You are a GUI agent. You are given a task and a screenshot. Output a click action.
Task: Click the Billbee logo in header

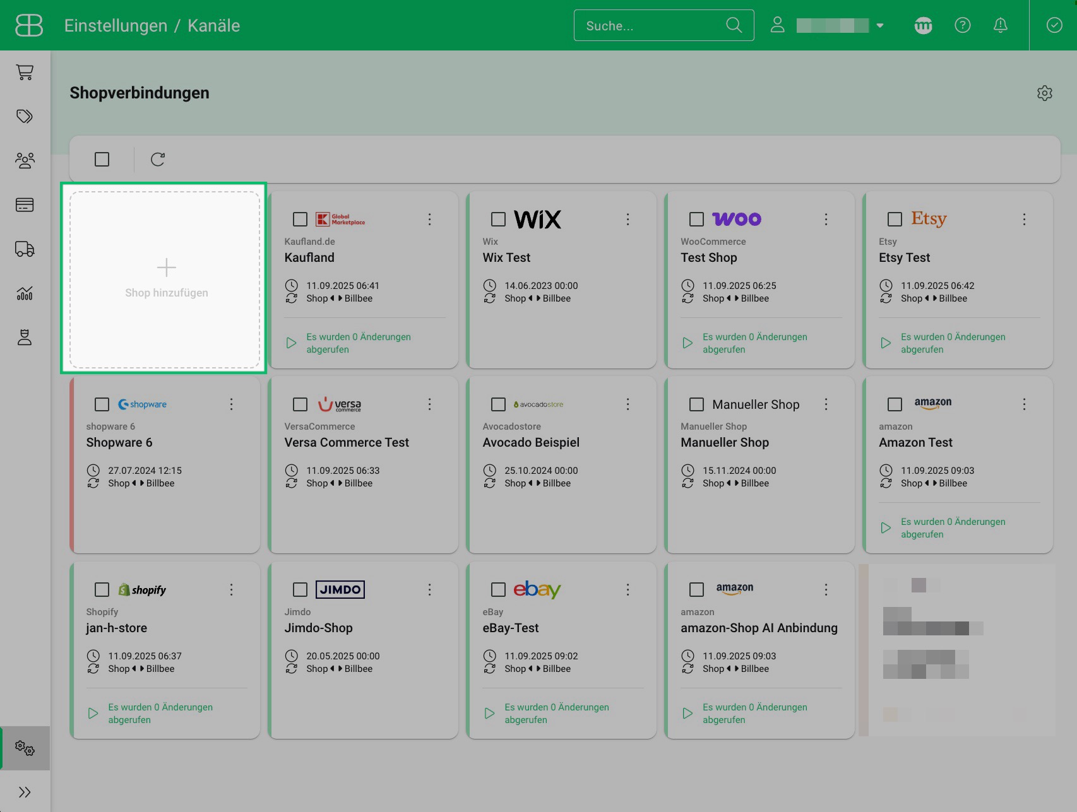point(29,25)
